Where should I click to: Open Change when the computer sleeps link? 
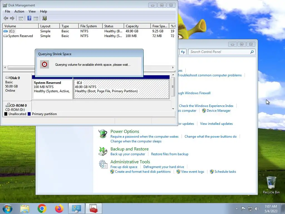(x=136, y=141)
